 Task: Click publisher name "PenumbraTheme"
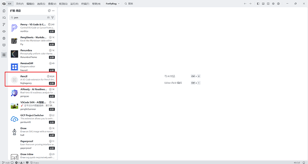pos(29,57)
